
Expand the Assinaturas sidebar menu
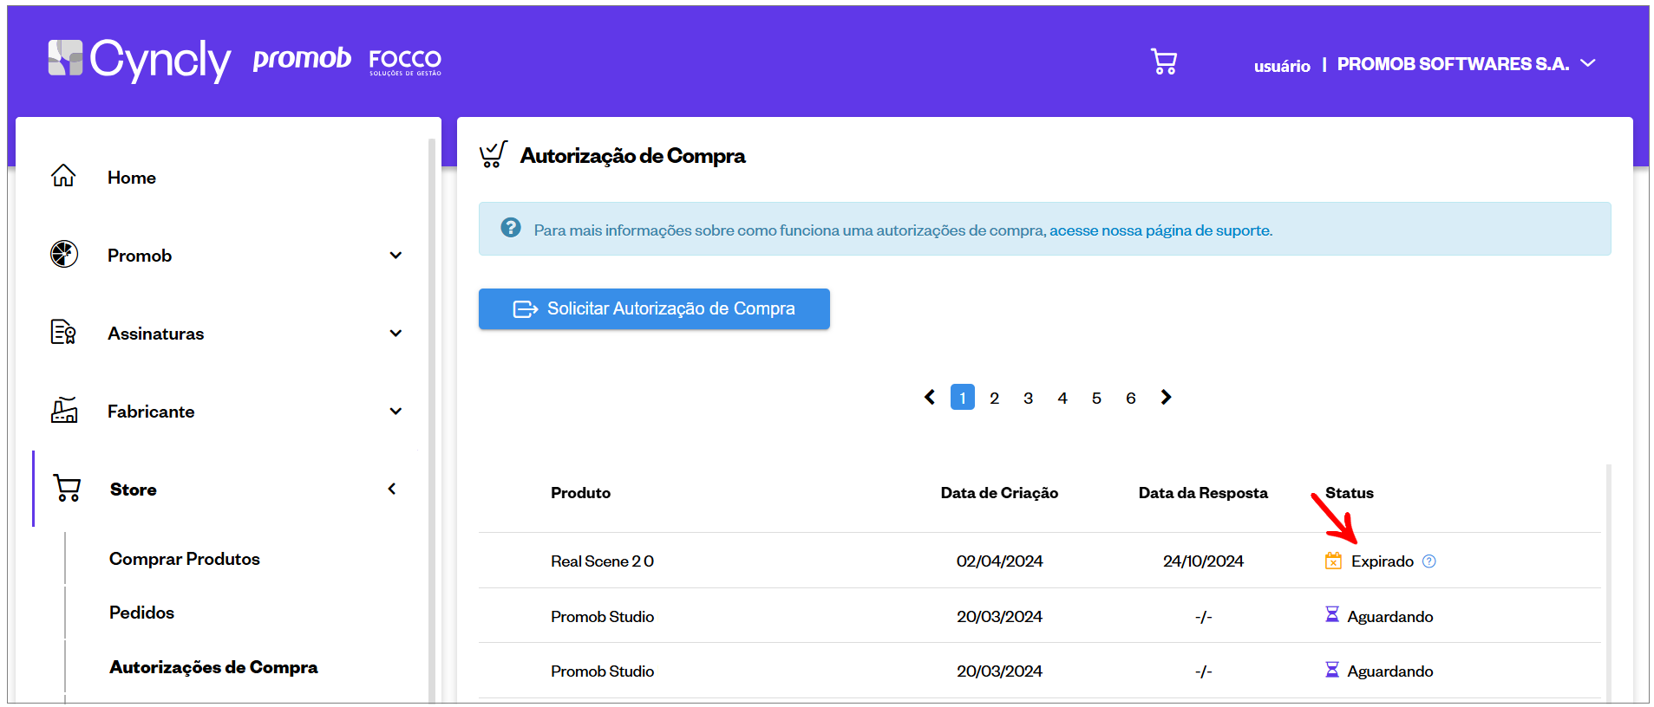396,333
